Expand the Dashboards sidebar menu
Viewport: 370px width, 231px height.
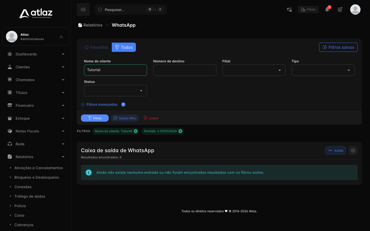36,54
